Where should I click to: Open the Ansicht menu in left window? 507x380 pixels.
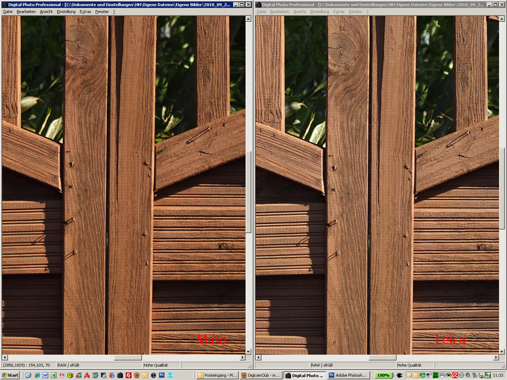click(47, 12)
